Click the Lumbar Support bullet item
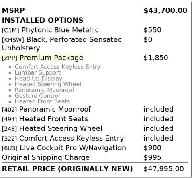192x178 pixels. 38,72
